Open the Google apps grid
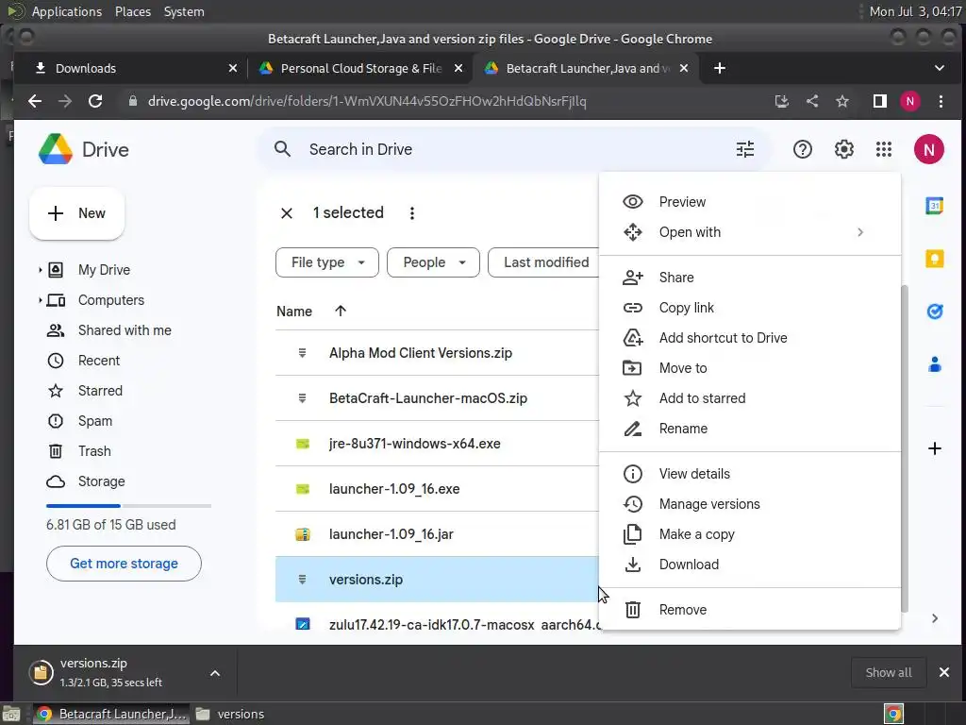 click(x=883, y=149)
